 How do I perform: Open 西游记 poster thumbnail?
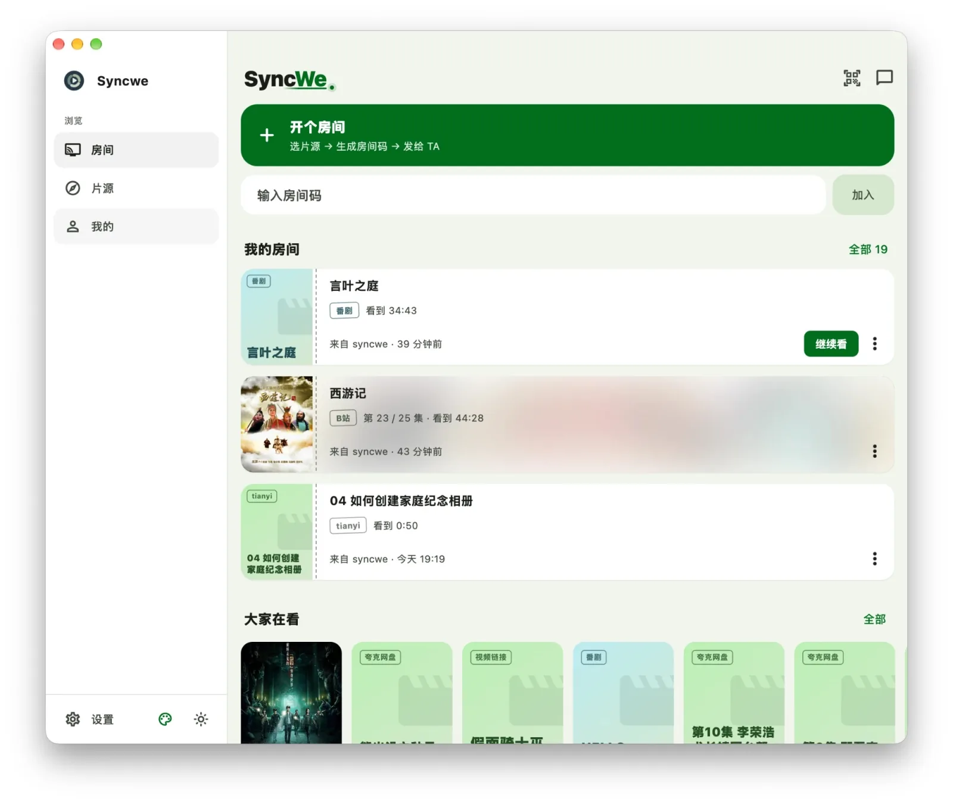click(x=277, y=424)
